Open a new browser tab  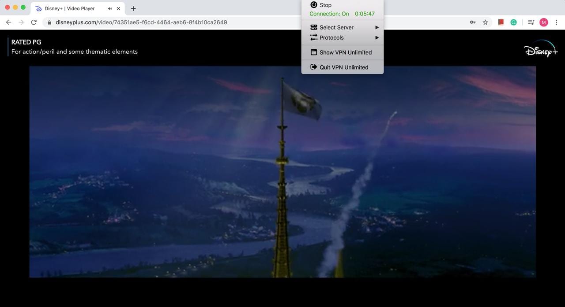coord(133,8)
